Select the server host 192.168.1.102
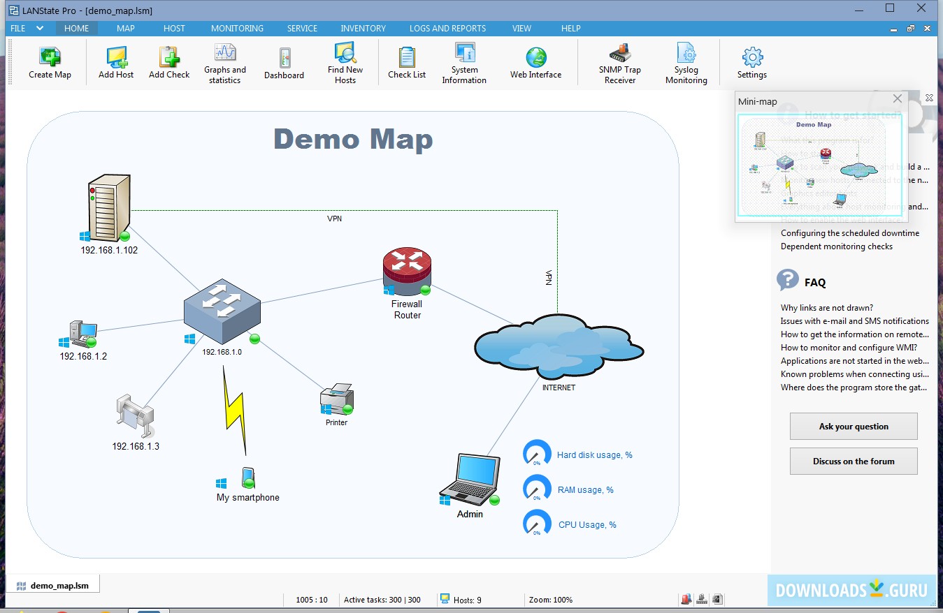The width and height of the screenshot is (943, 613). coord(109,208)
